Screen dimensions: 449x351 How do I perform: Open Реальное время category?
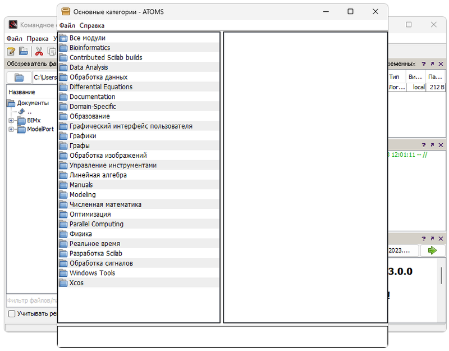pos(139,243)
